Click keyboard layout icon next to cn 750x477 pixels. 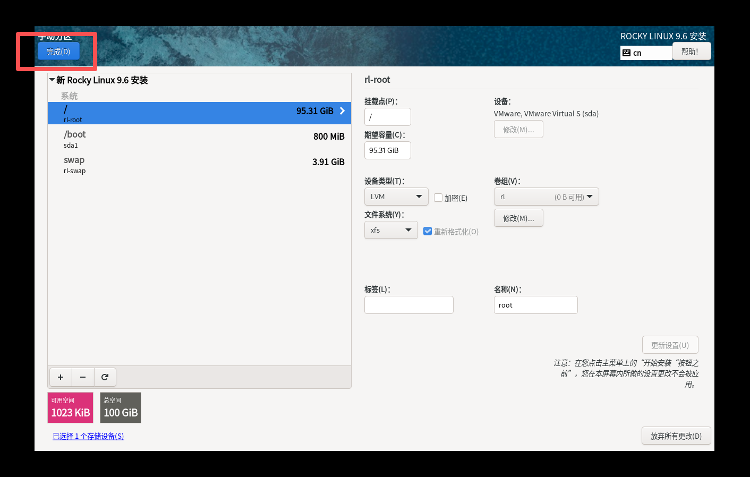(x=626, y=53)
